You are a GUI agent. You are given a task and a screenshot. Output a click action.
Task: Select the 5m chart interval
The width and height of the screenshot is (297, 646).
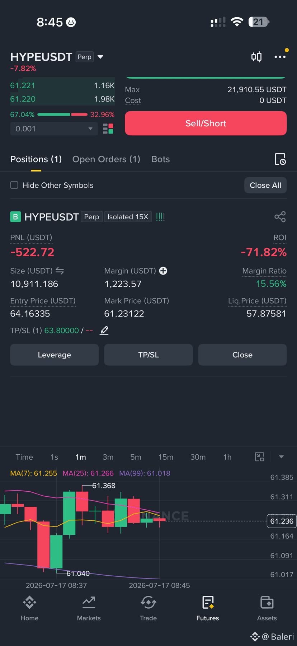click(x=136, y=457)
